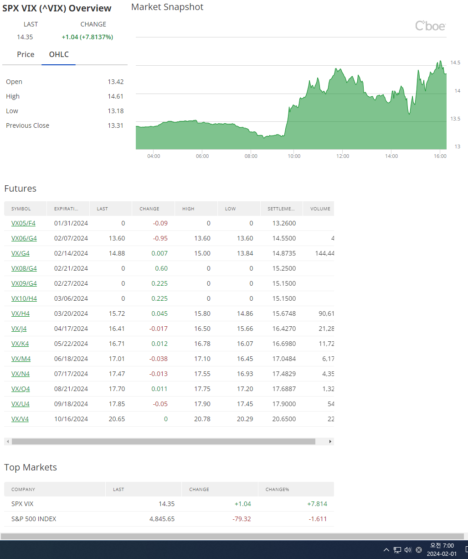
Task: Click the +1.04 (+7.8137%) change text
Action: pyautogui.click(x=87, y=37)
